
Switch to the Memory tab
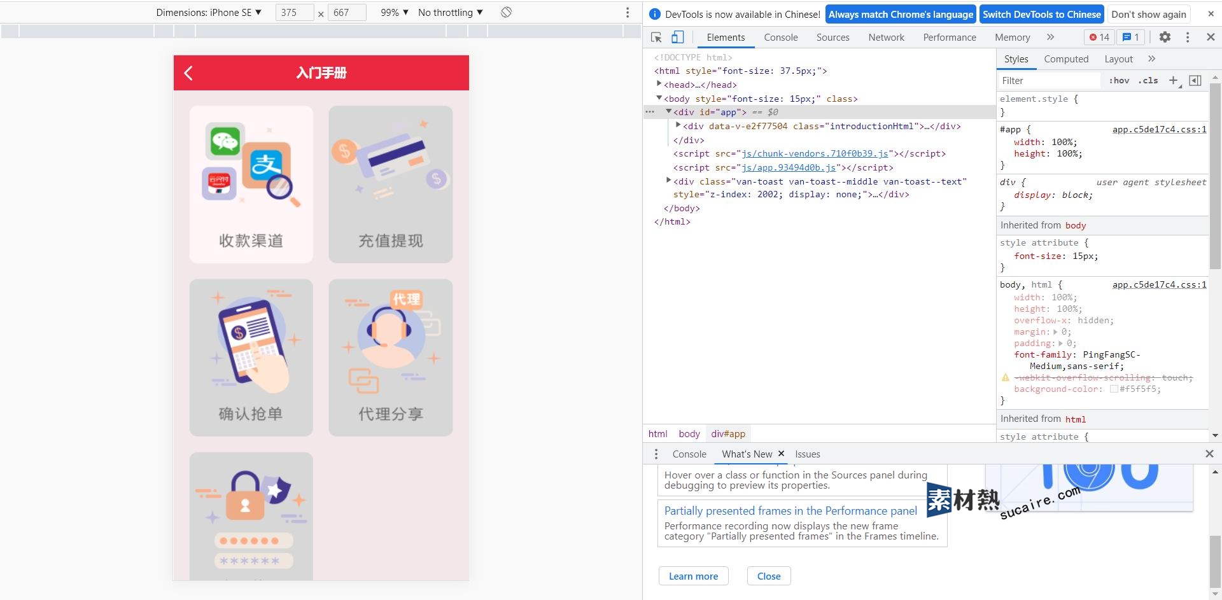1012,38
